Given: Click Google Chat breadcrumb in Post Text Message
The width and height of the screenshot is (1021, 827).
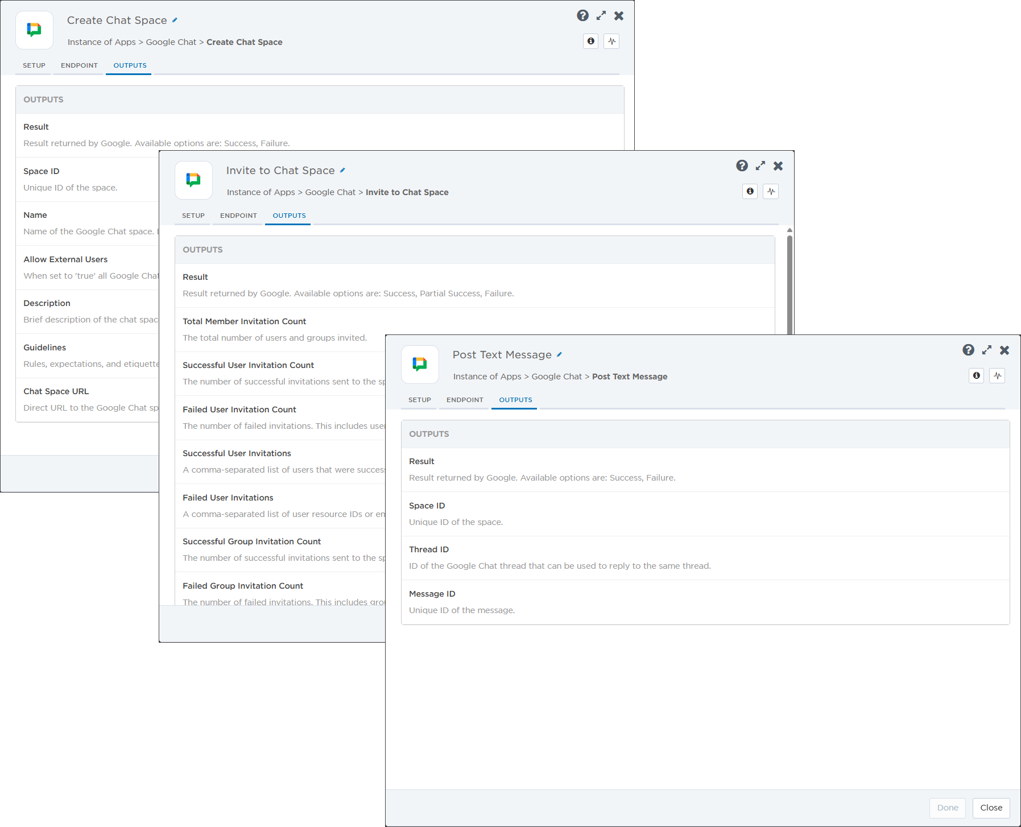Looking at the screenshot, I should pyautogui.click(x=556, y=377).
